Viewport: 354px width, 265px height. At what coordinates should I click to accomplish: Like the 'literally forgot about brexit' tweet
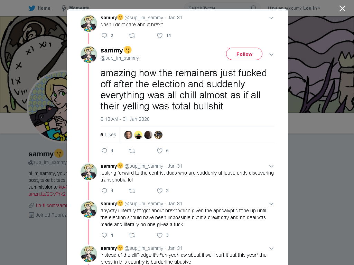point(160,235)
